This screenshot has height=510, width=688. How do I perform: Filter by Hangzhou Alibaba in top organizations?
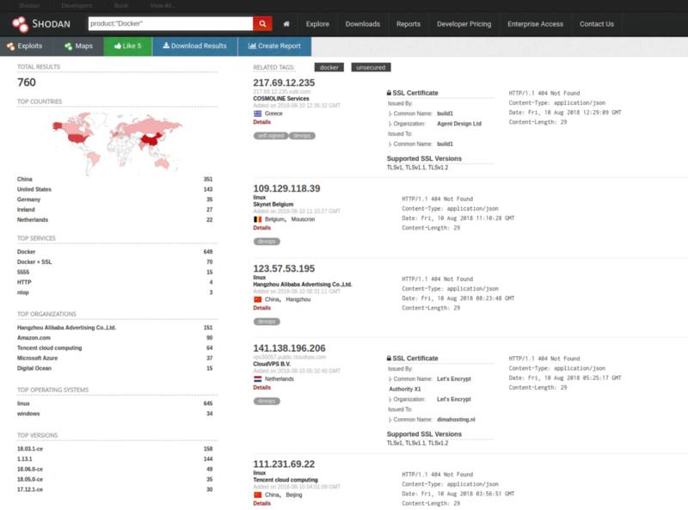[x=67, y=328]
